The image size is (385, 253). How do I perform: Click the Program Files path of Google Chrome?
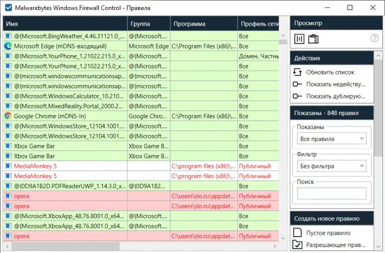(x=204, y=116)
